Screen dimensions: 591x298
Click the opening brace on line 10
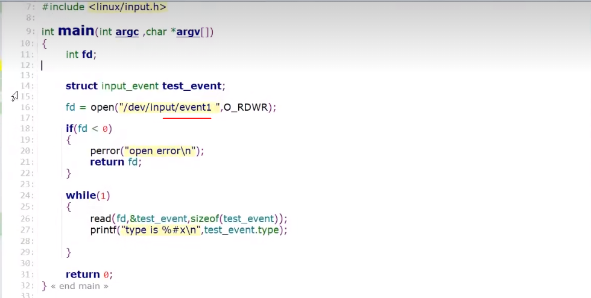pyautogui.click(x=45, y=43)
